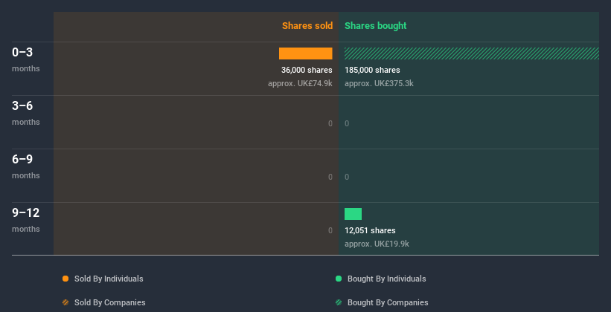The image size is (611, 312).
Task: Click the 9–12 months row label
Action: [x=26, y=220]
